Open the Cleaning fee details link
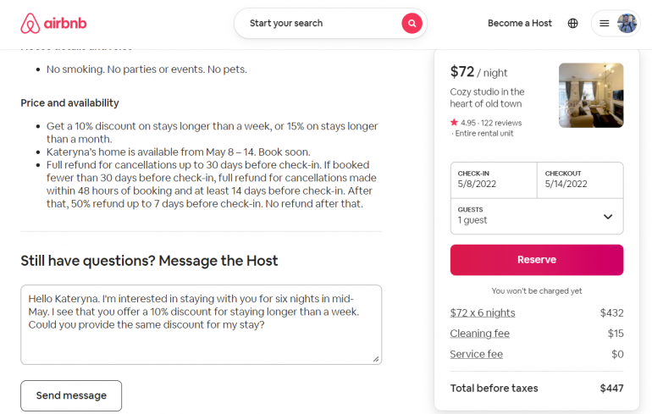Viewport: 652px width, 414px height. [x=480, y=334]
